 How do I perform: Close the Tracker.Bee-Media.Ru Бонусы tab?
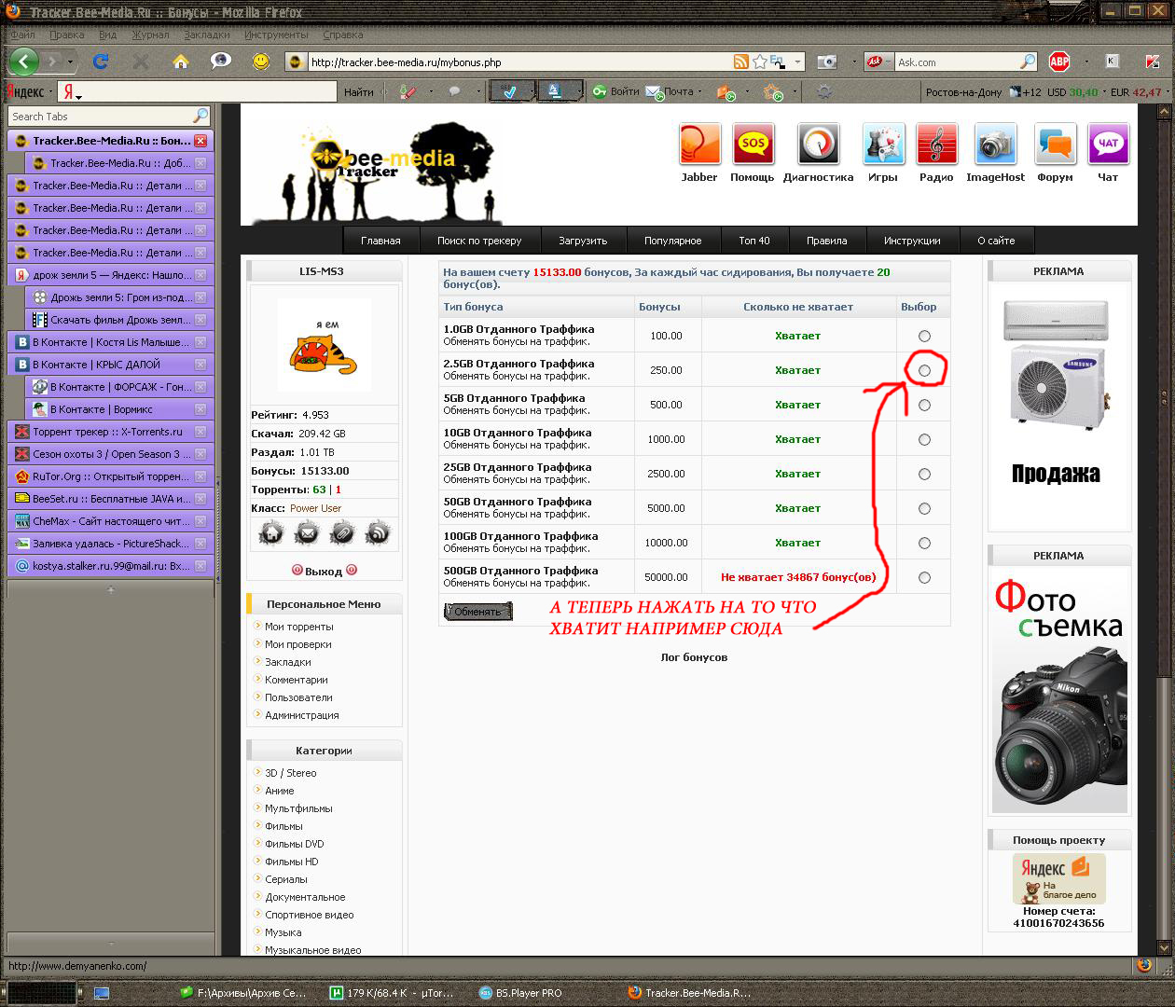tap(200, 141)
